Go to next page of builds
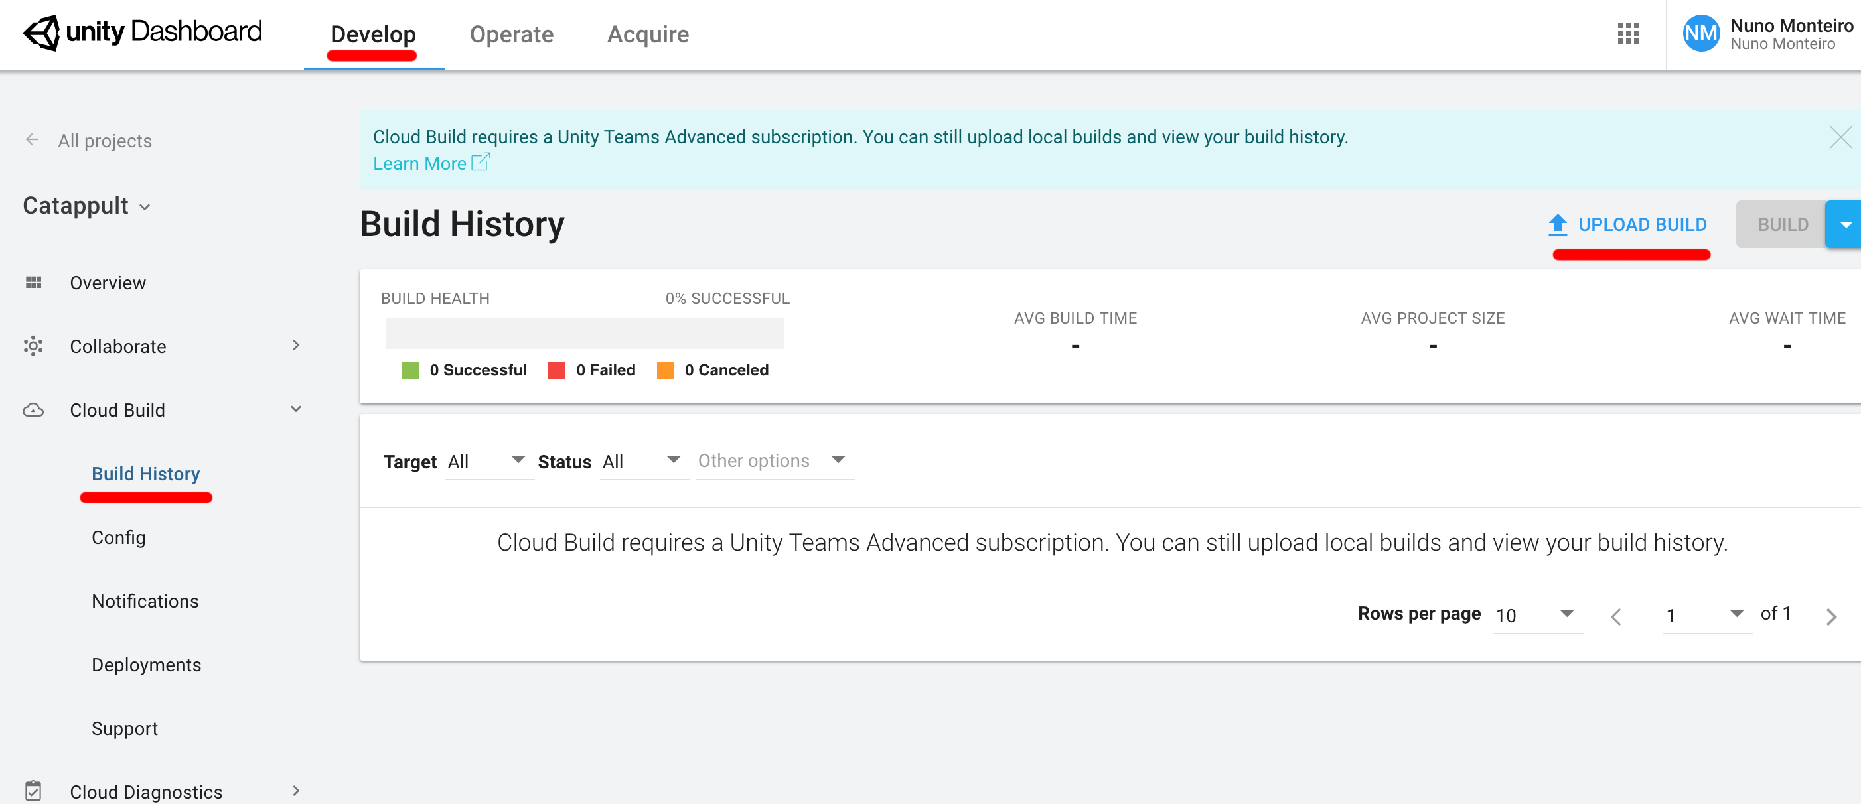This screenshot has width=1861, height=804. click(x=1830, y=616)
